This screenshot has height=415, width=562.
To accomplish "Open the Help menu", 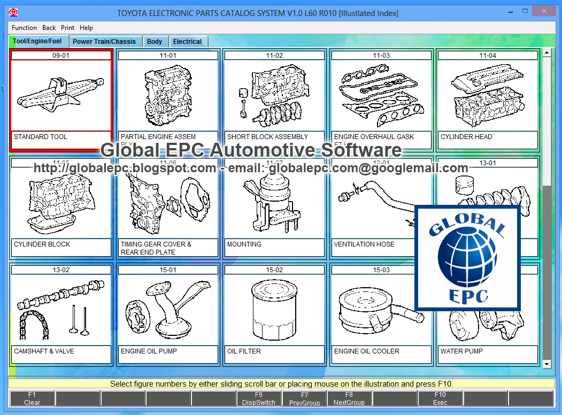I will [86, 28].
